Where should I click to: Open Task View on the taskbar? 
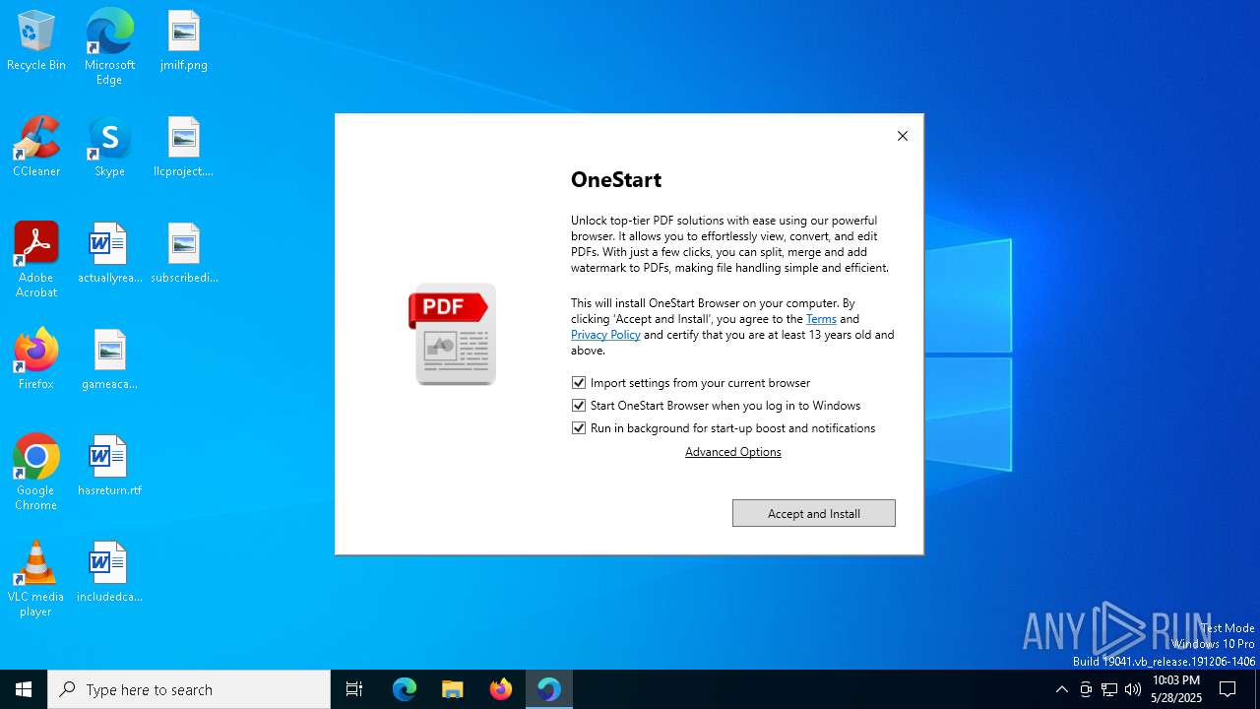(354, 689)
